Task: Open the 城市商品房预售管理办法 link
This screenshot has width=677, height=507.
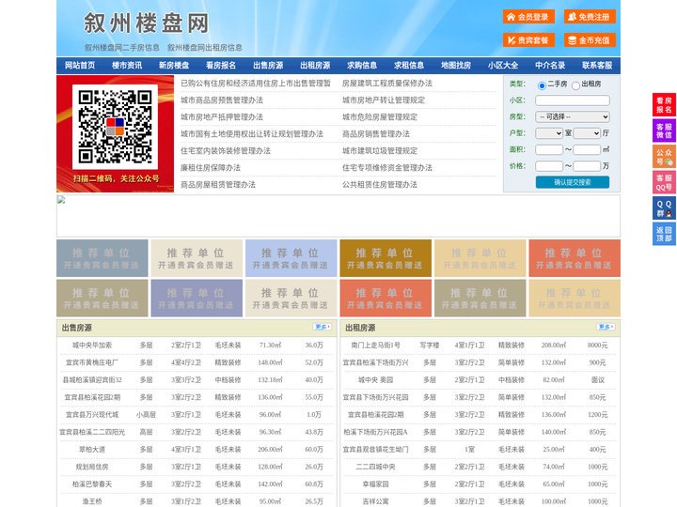Action: [222, 100]
